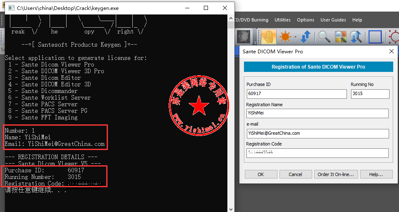Click console text 'Name: YiShiMei'
The width and height of the screenshot is (399, 212).
click(x=28, y=137)
